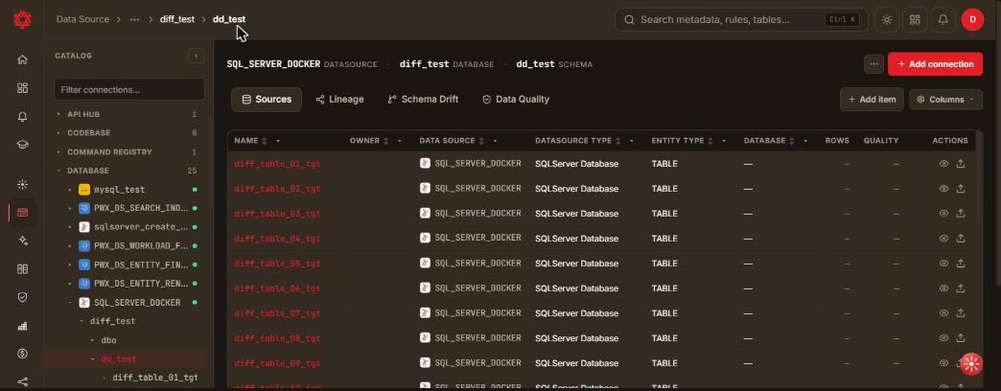Export diff_table_04_tgt with share icon
Image resolution: width=1001 pixels, height=391 pixels.
click(x=960, y=239)
